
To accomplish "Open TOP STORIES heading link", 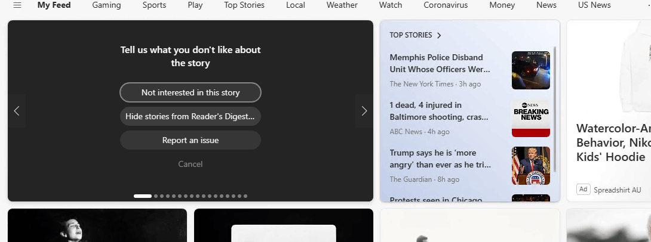I will pos(411,35).
